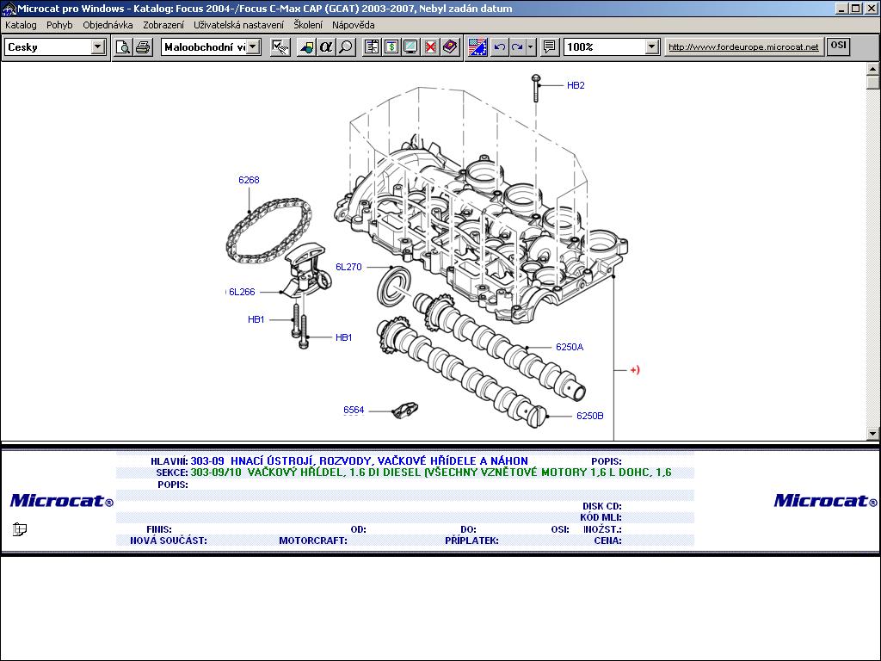Click the alpha symbol toolbar icon
Screen dimensions: 881x661
coord(326,46)
